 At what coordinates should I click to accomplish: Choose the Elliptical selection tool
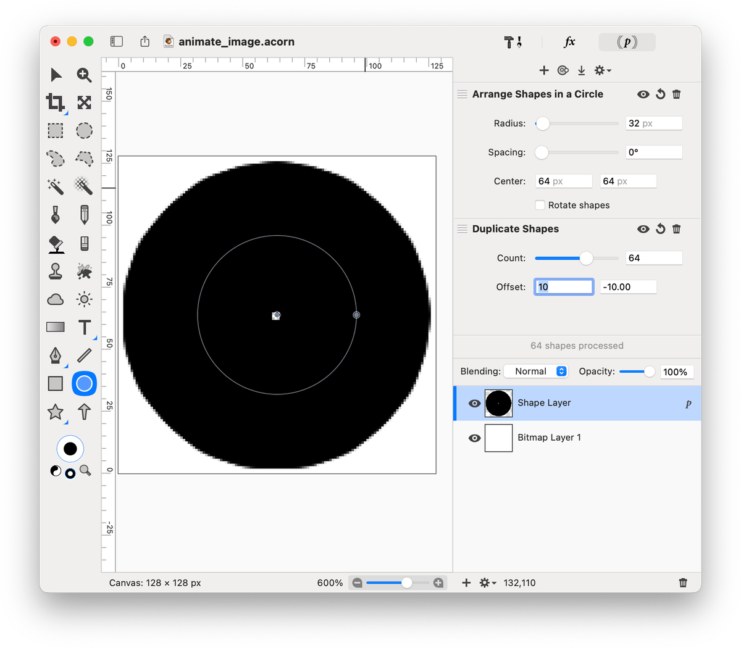(85, 131)
